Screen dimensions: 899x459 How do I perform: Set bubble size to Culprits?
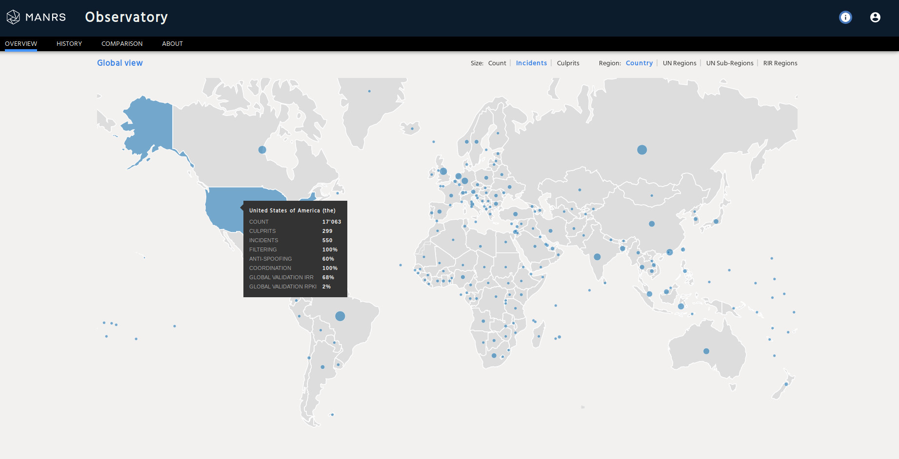click(x=568, y=63)
